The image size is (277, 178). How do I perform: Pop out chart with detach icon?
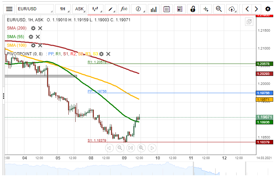point(249,22)
